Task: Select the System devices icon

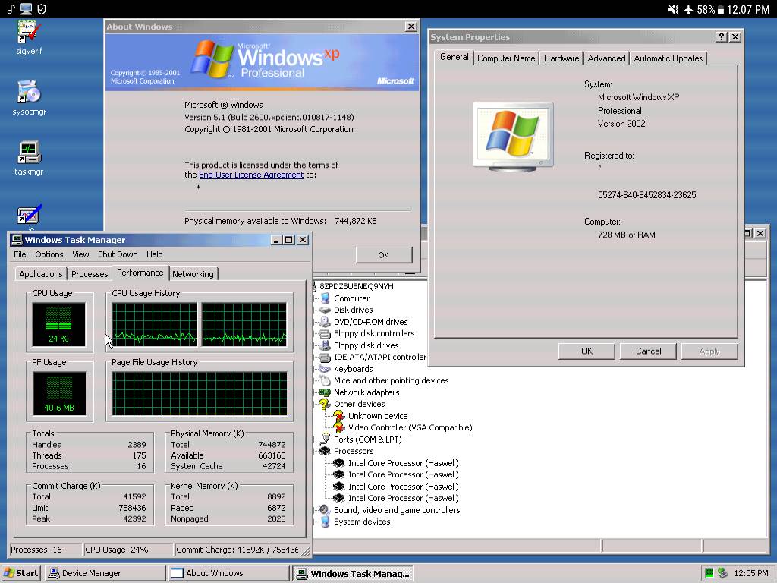Action: pyautogui.click(x=325, y=522)
